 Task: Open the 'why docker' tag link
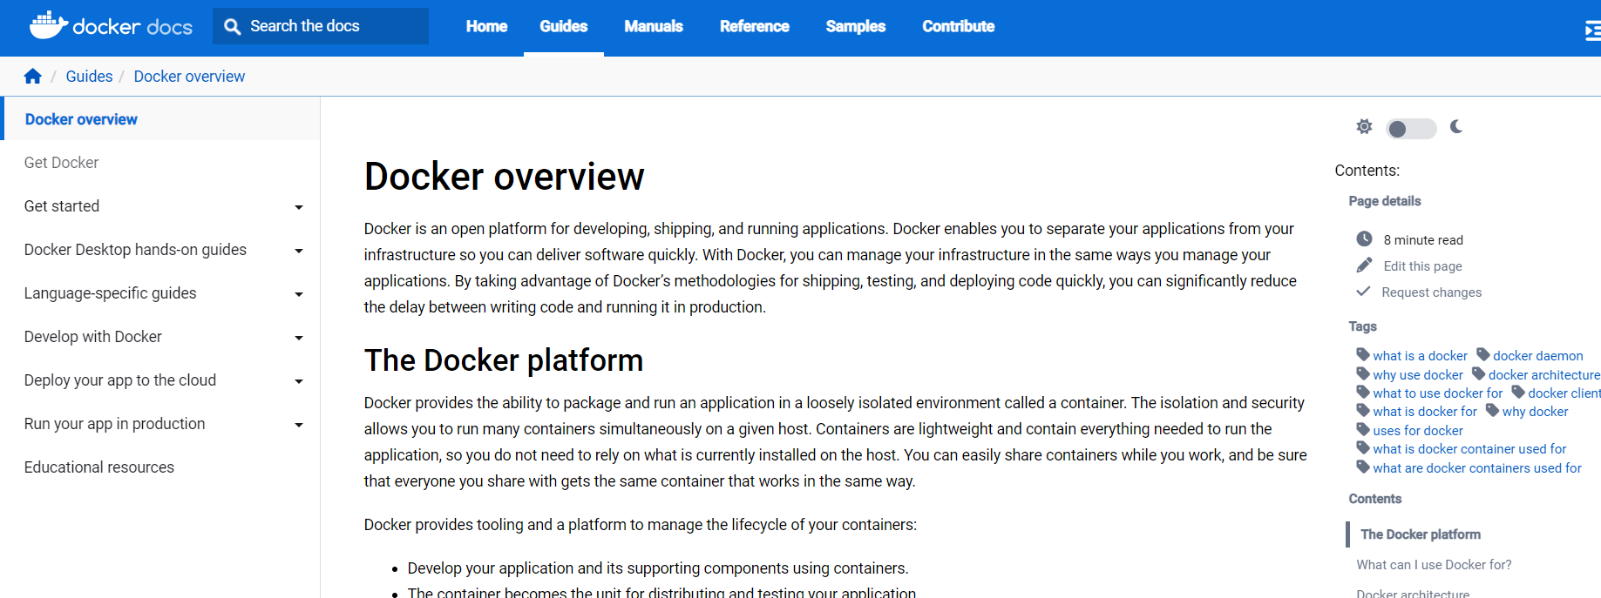[x=1535, y=411]
